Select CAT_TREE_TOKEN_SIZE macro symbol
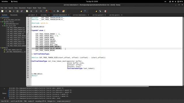The image size is (184, 103). coord(14,50)
